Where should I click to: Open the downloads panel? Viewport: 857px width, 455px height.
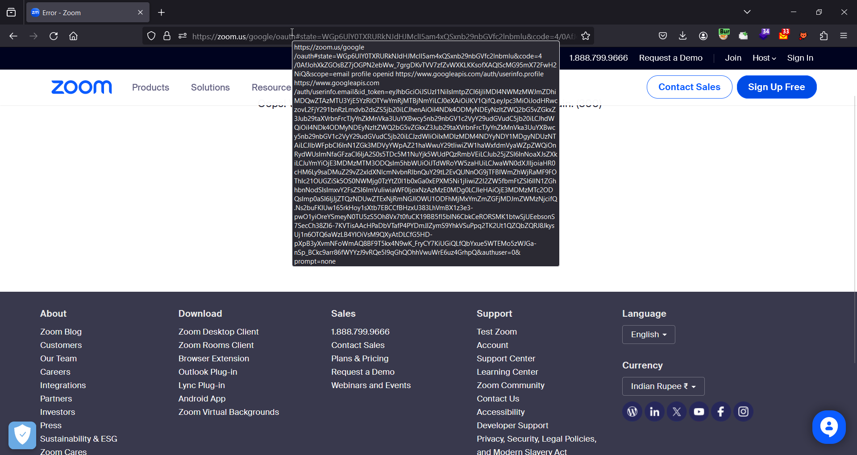[682, 36]
